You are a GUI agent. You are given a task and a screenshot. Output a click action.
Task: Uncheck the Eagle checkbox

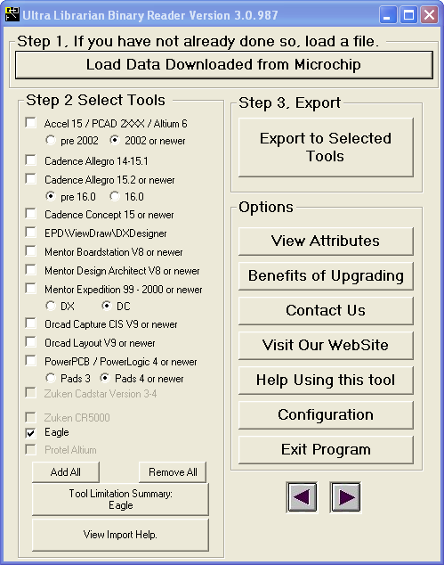coord(31,432)
